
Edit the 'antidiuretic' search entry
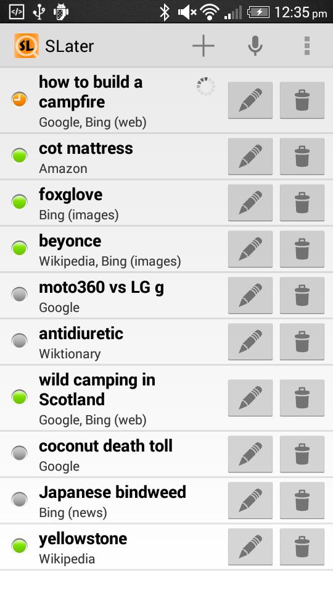[250, 342]
